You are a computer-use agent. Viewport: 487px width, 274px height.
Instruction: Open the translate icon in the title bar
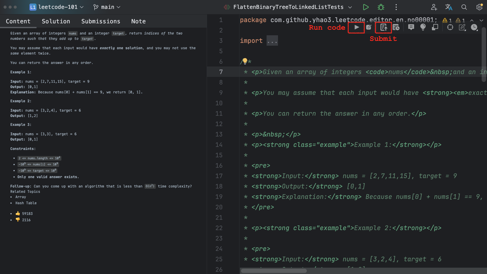[x=449, y=7]
